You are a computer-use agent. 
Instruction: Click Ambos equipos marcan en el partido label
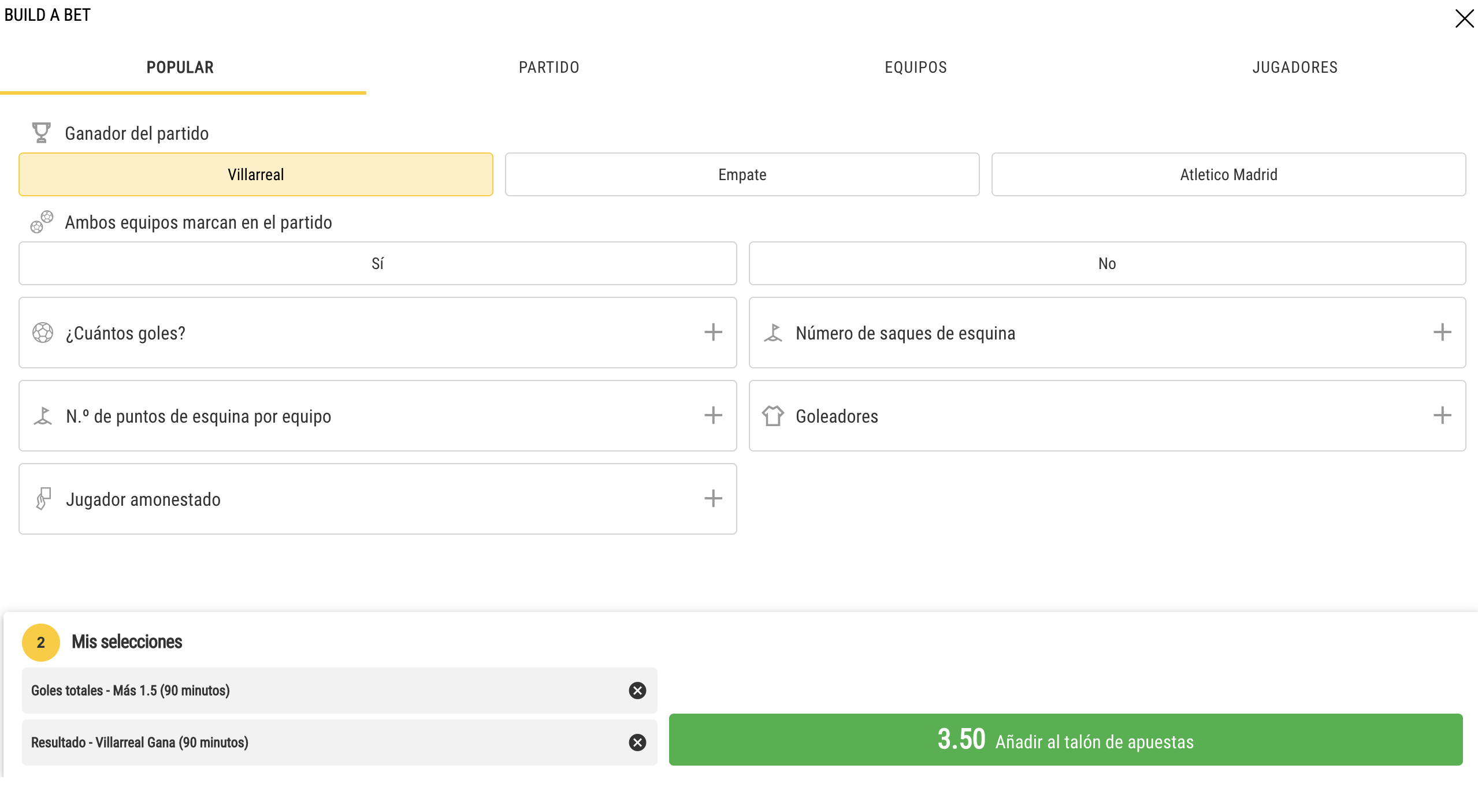point(198,222)
